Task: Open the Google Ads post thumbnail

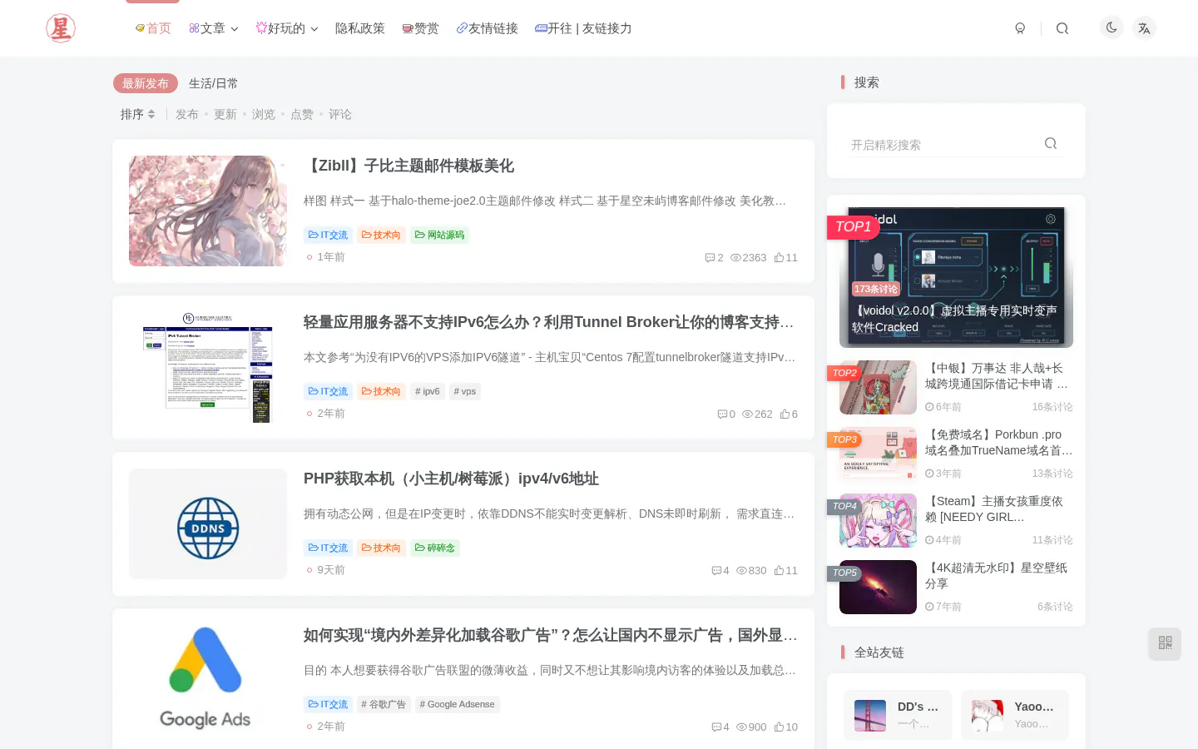Action: pyautogui.click(x=208, y=680)
